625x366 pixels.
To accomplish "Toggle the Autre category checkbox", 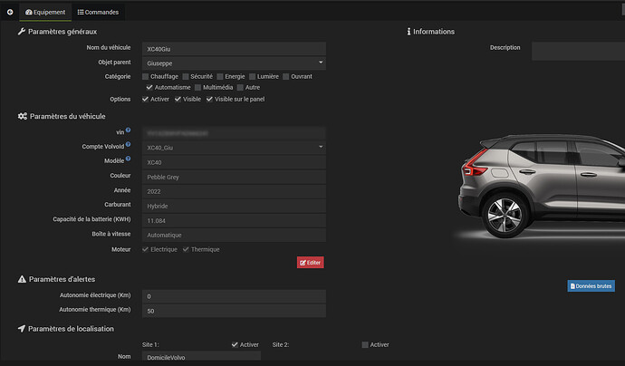I will [x=240, y=87].
